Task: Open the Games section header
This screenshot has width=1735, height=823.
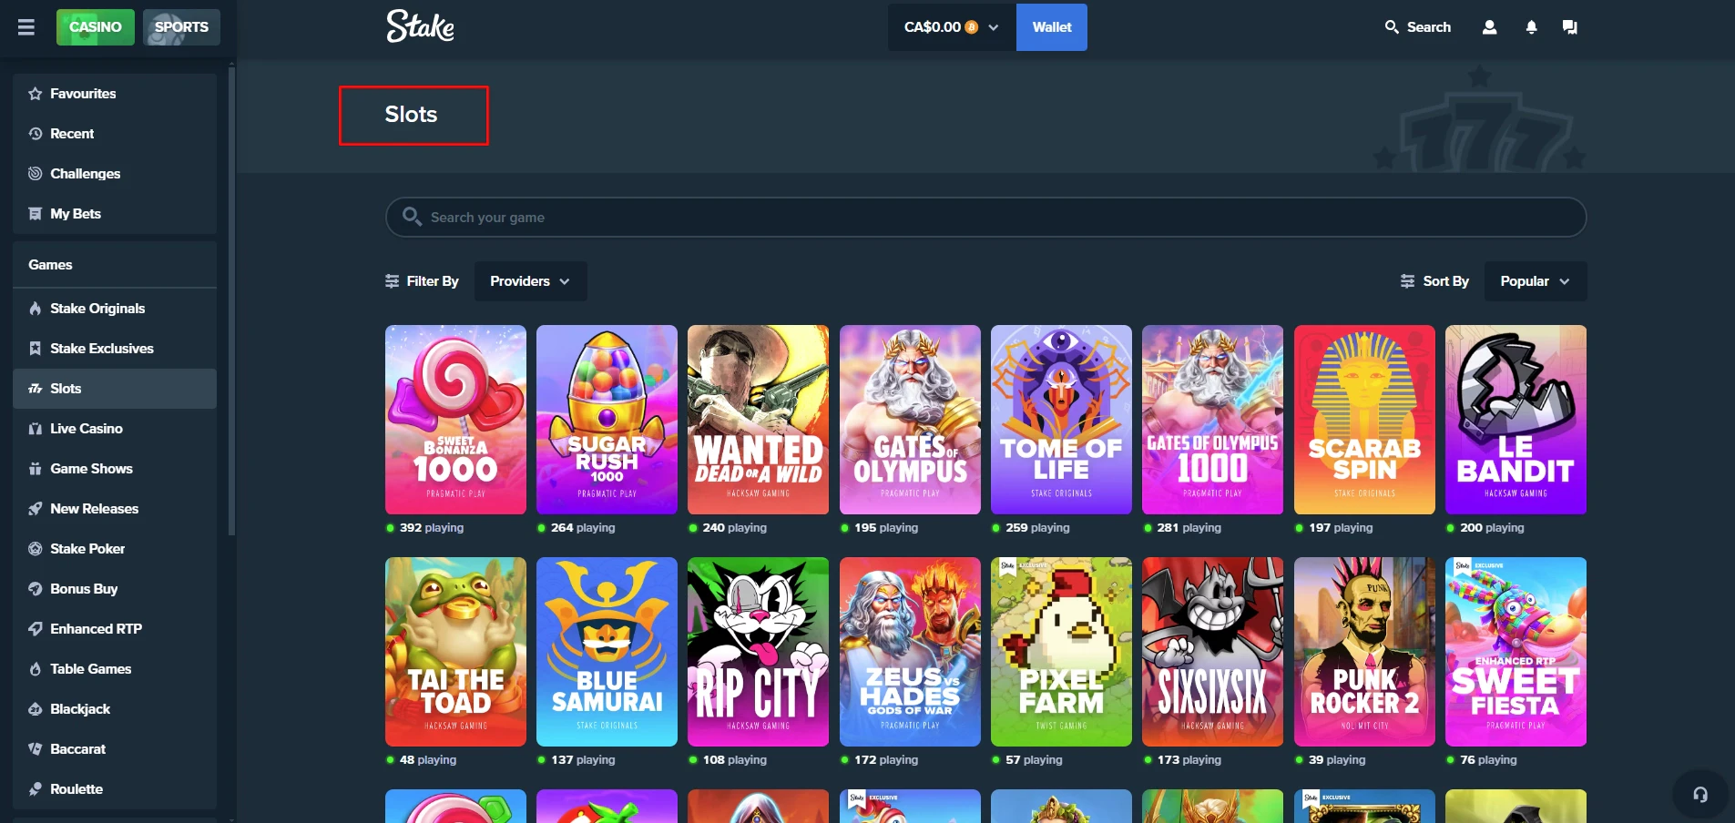Action: [x=50, y=265]
